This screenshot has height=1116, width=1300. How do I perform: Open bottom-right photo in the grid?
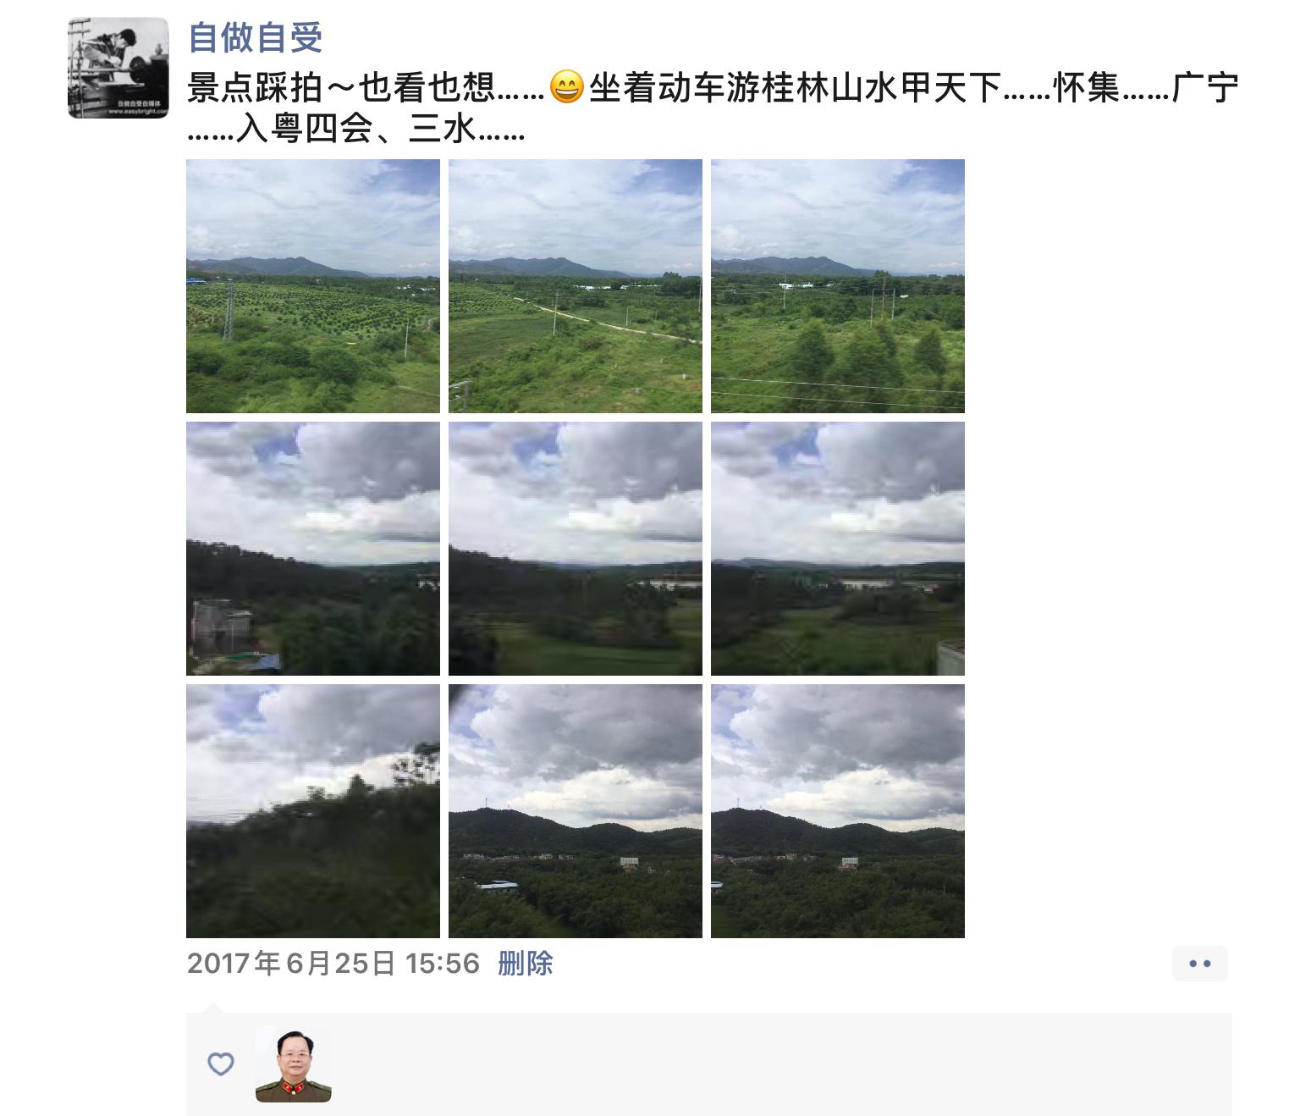point(838,811)
